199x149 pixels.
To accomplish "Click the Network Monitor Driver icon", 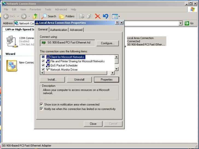I will (48, 69).
